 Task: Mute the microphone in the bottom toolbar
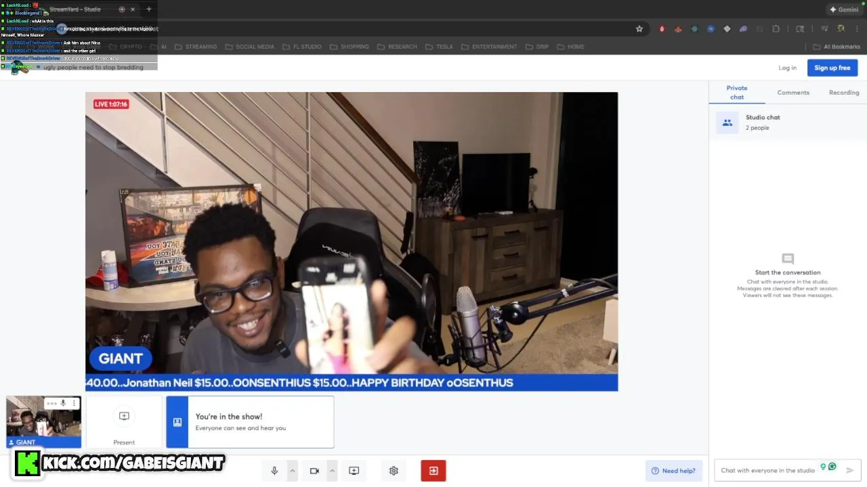(x=274, y=471)
